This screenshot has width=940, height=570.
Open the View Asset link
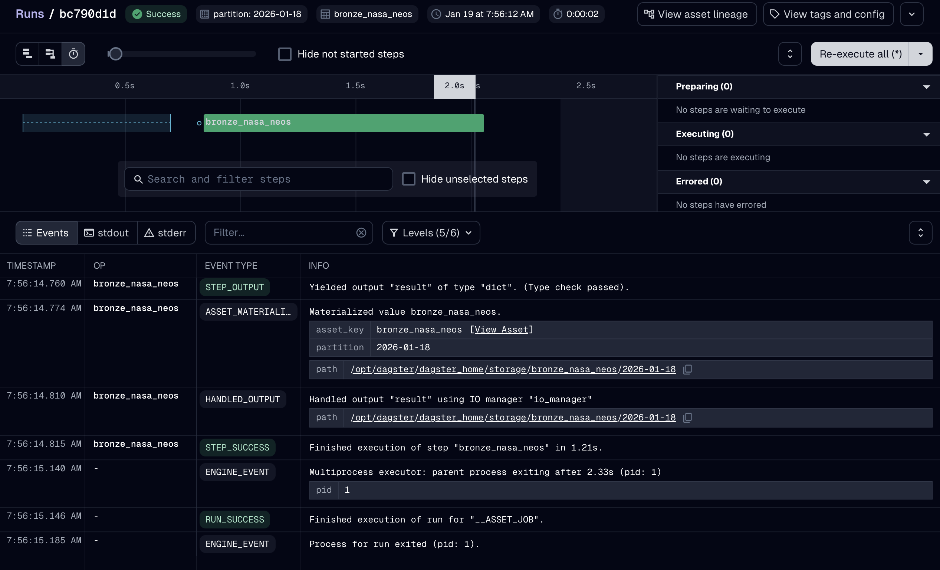click(501, 330)
